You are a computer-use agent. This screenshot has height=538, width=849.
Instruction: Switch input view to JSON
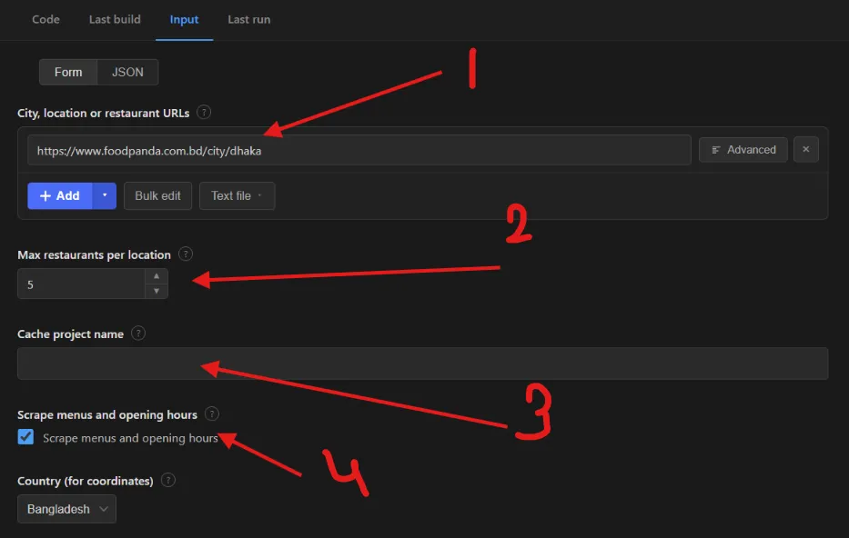point(127,72)
